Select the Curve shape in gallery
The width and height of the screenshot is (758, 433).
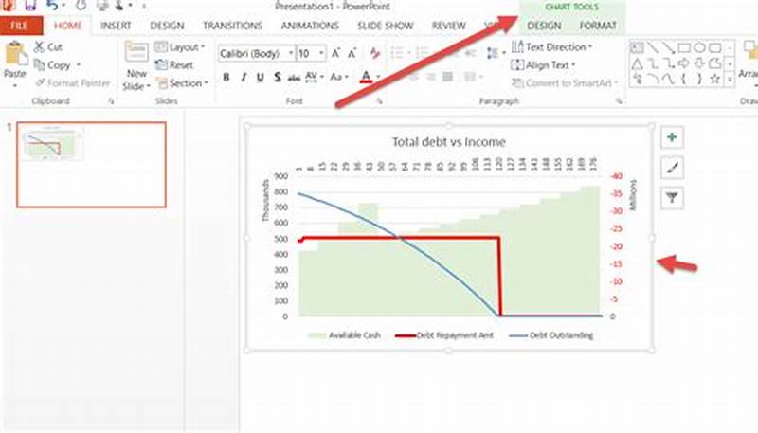pos(669,80)
